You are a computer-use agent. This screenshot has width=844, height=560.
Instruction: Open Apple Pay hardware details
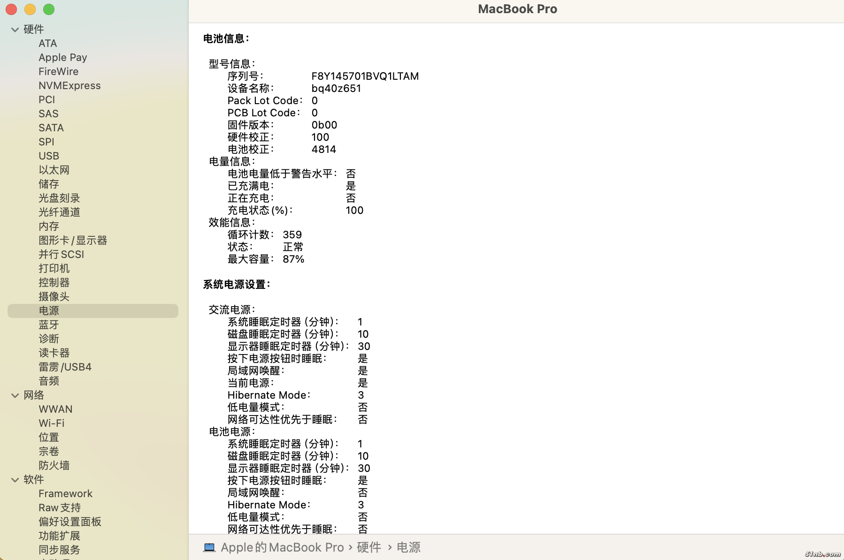62,57
